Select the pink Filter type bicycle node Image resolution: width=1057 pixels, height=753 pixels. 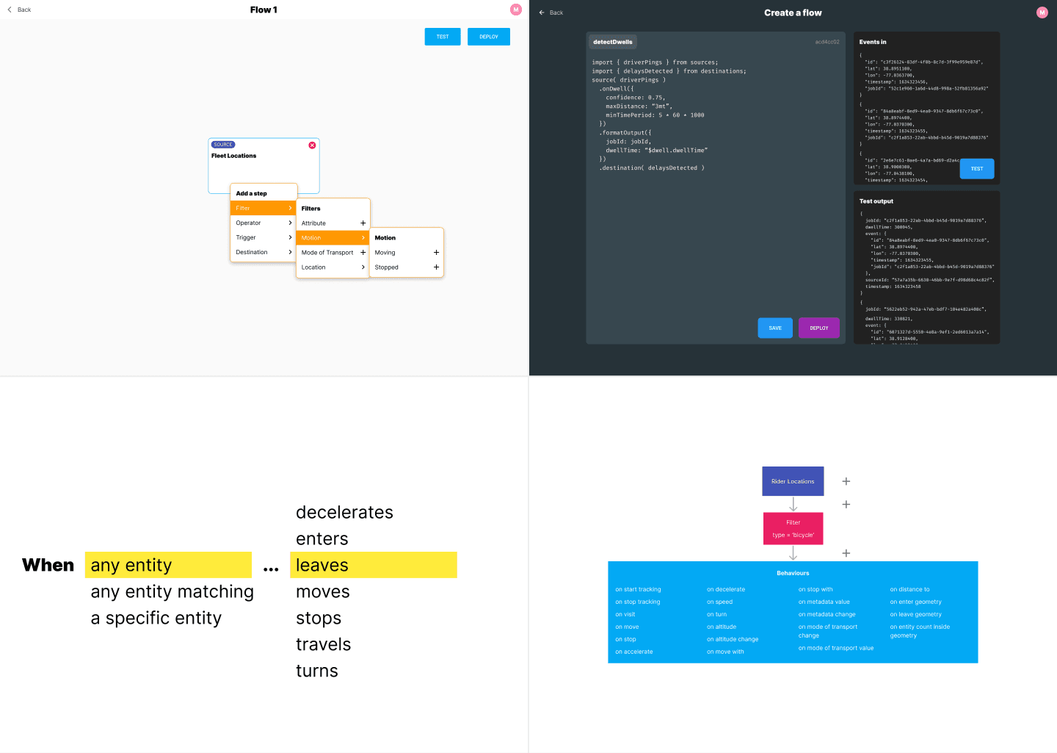click(x=793, y=529)
